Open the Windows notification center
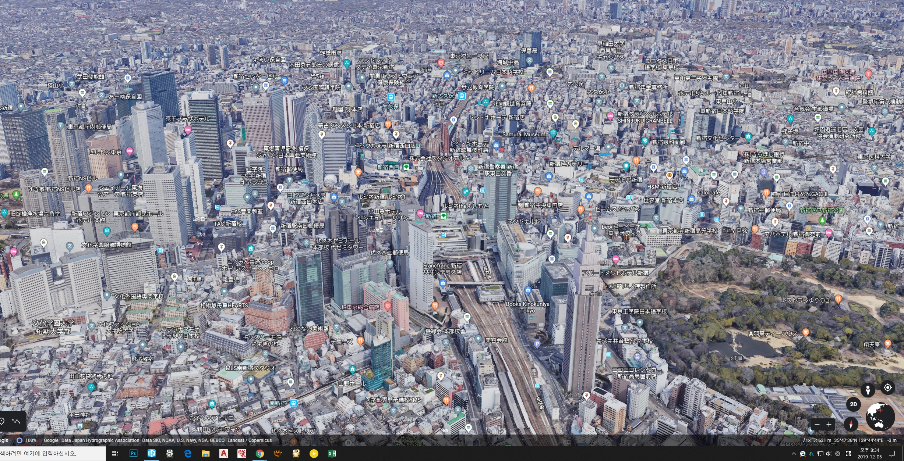Screen dimensions: 904x461 click(892, 453)
